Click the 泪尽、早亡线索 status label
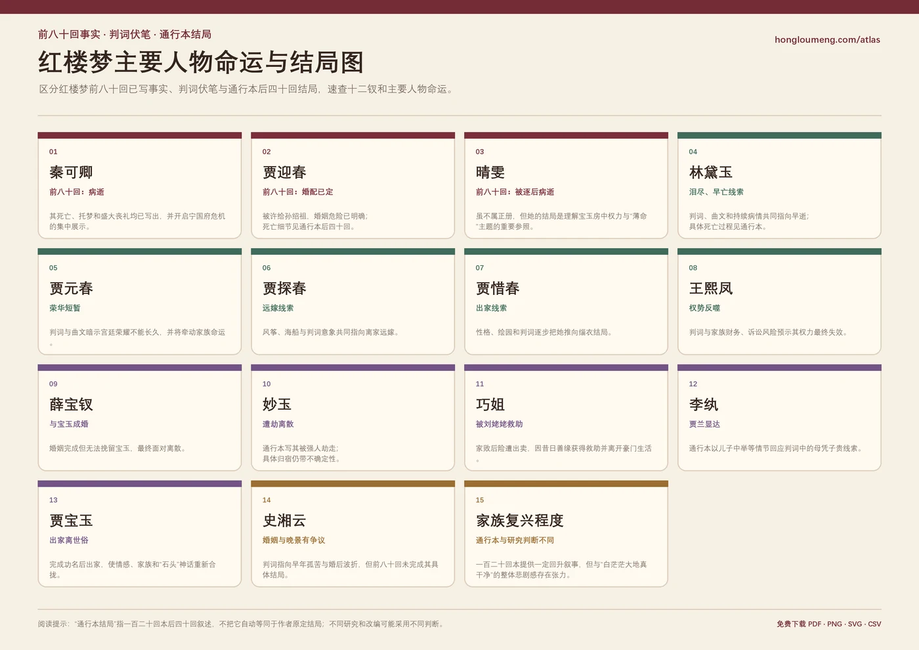The width and height of the screenshot is (919, 650). tap(716, 192)
